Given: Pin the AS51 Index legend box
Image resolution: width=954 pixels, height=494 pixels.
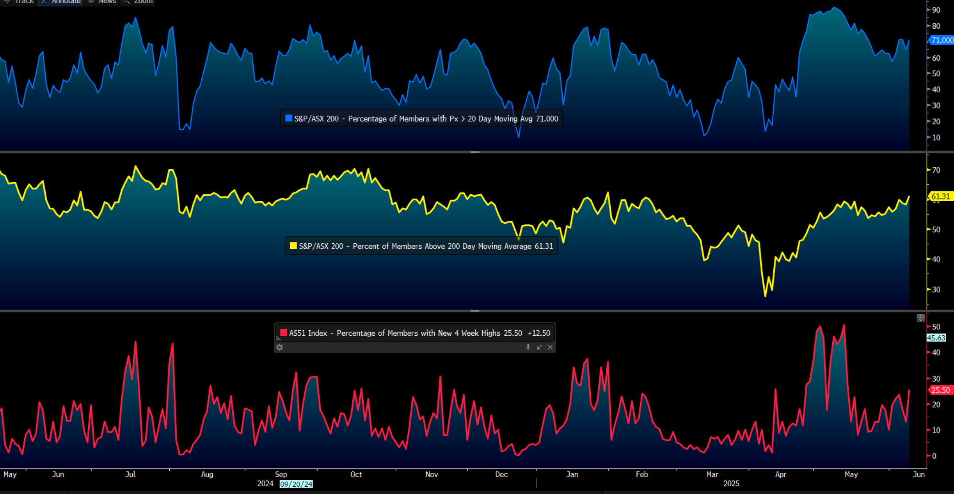Looking at the screenshot, I should coord(528,348).
